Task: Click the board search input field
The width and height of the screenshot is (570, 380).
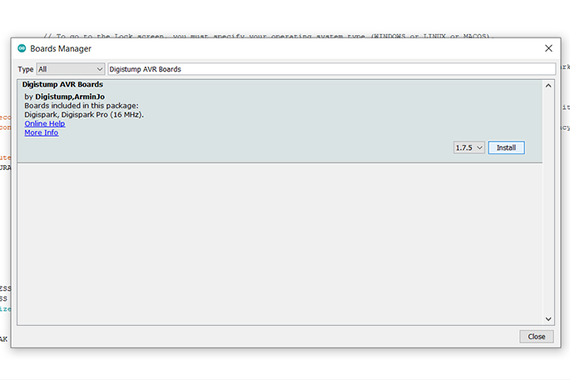Action: (331, 69)
